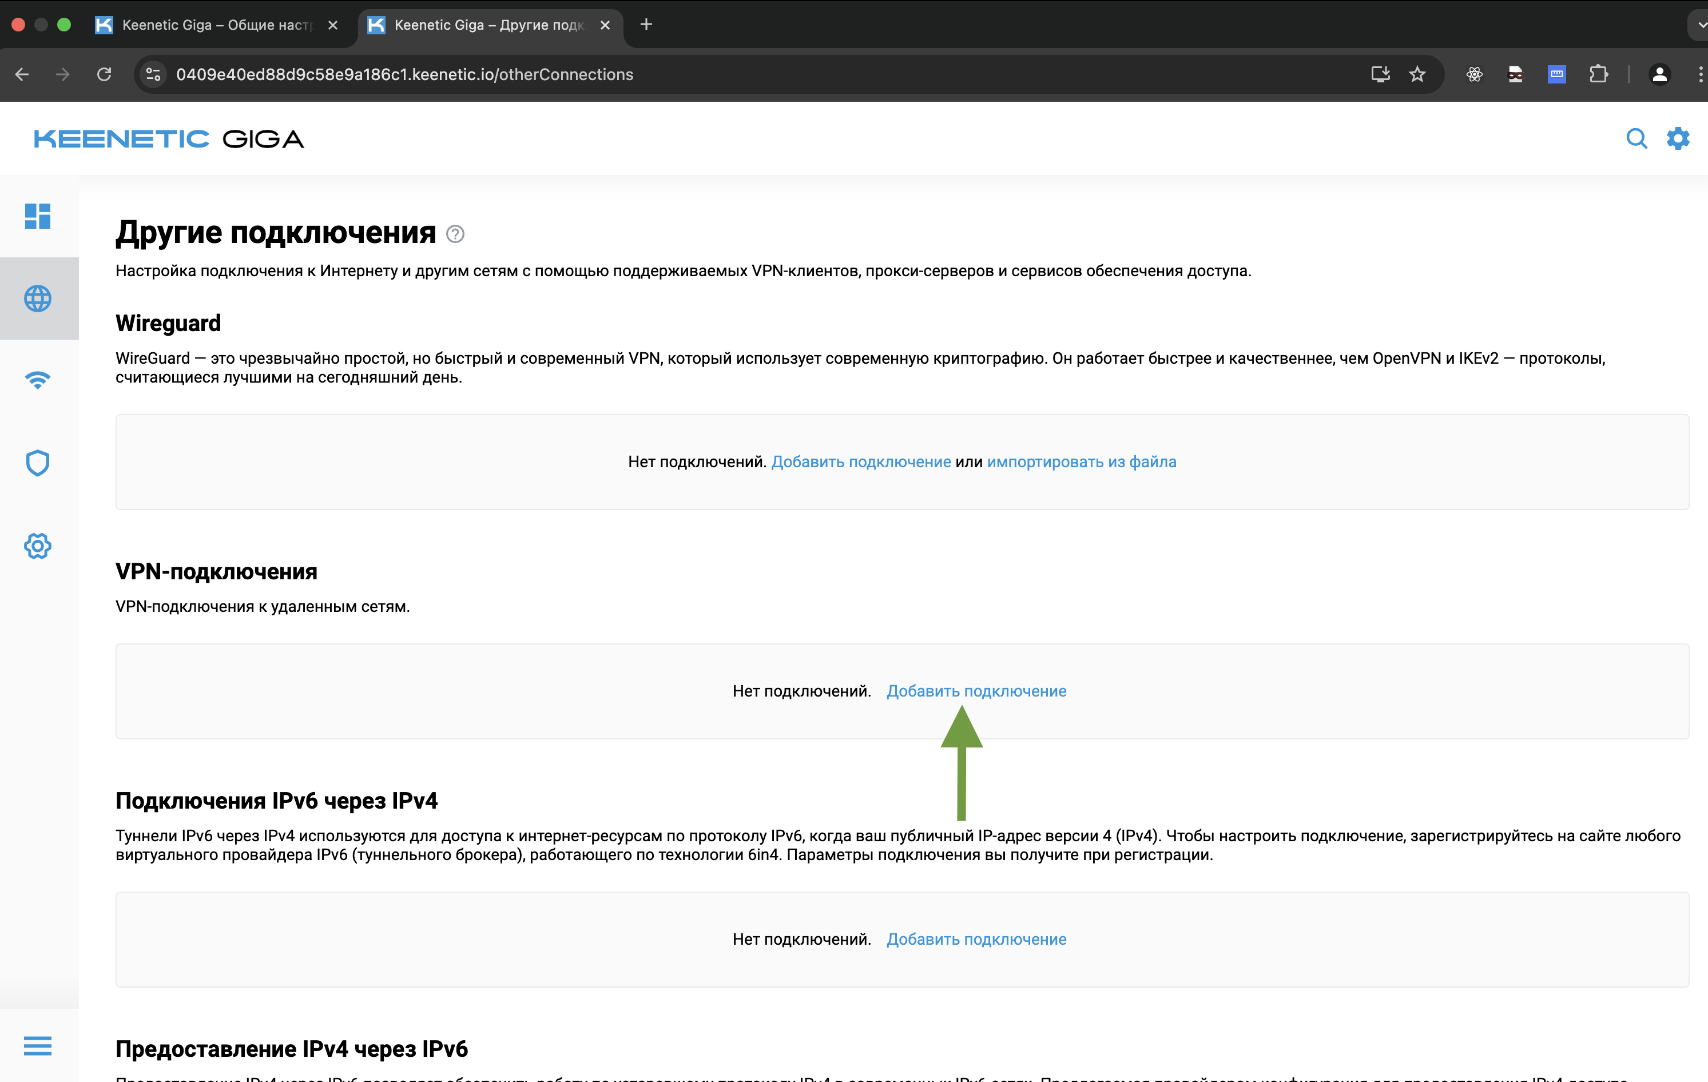Viewport: 1708px width, 1082px height.
Task: Click the Internet globe sidebar icon
Action: 38,299
